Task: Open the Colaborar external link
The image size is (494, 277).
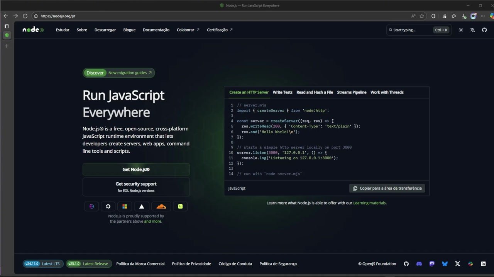Action: (188, 30)
